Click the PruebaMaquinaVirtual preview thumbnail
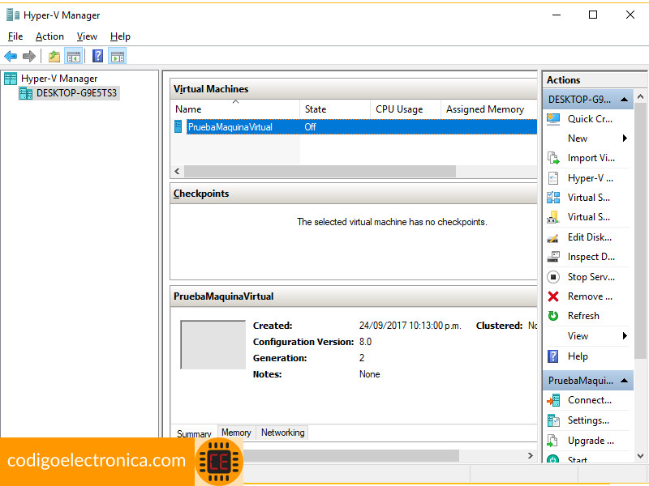The height and width of the screenshot is (486, 649). (x=213, y=345)
